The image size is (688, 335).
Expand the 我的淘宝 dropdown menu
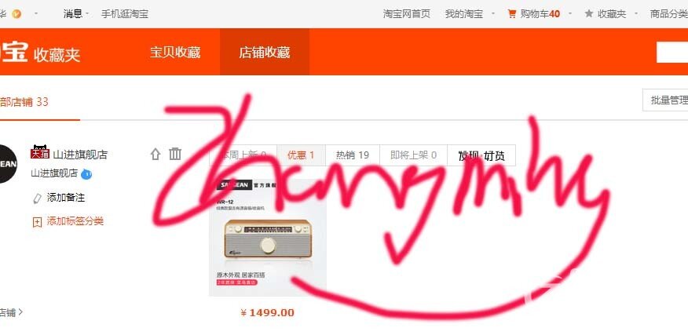[x=492, y=14]
